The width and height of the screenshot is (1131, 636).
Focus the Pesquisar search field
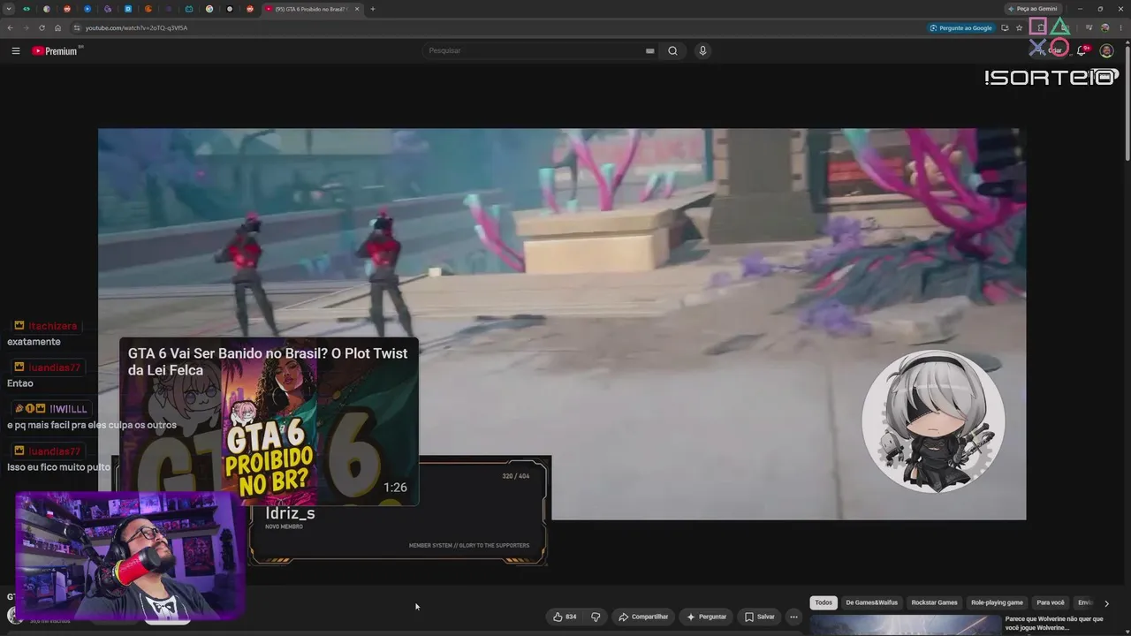coord(535,50)
